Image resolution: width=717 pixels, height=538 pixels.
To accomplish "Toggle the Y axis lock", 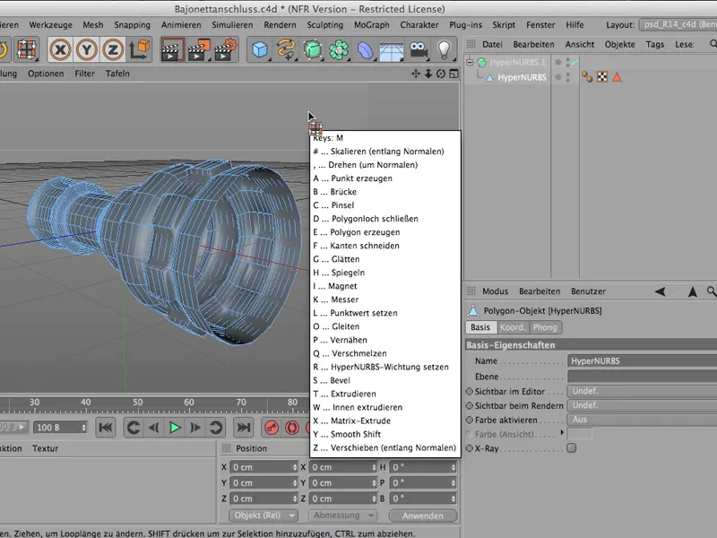I will click(x=86, y=49).
